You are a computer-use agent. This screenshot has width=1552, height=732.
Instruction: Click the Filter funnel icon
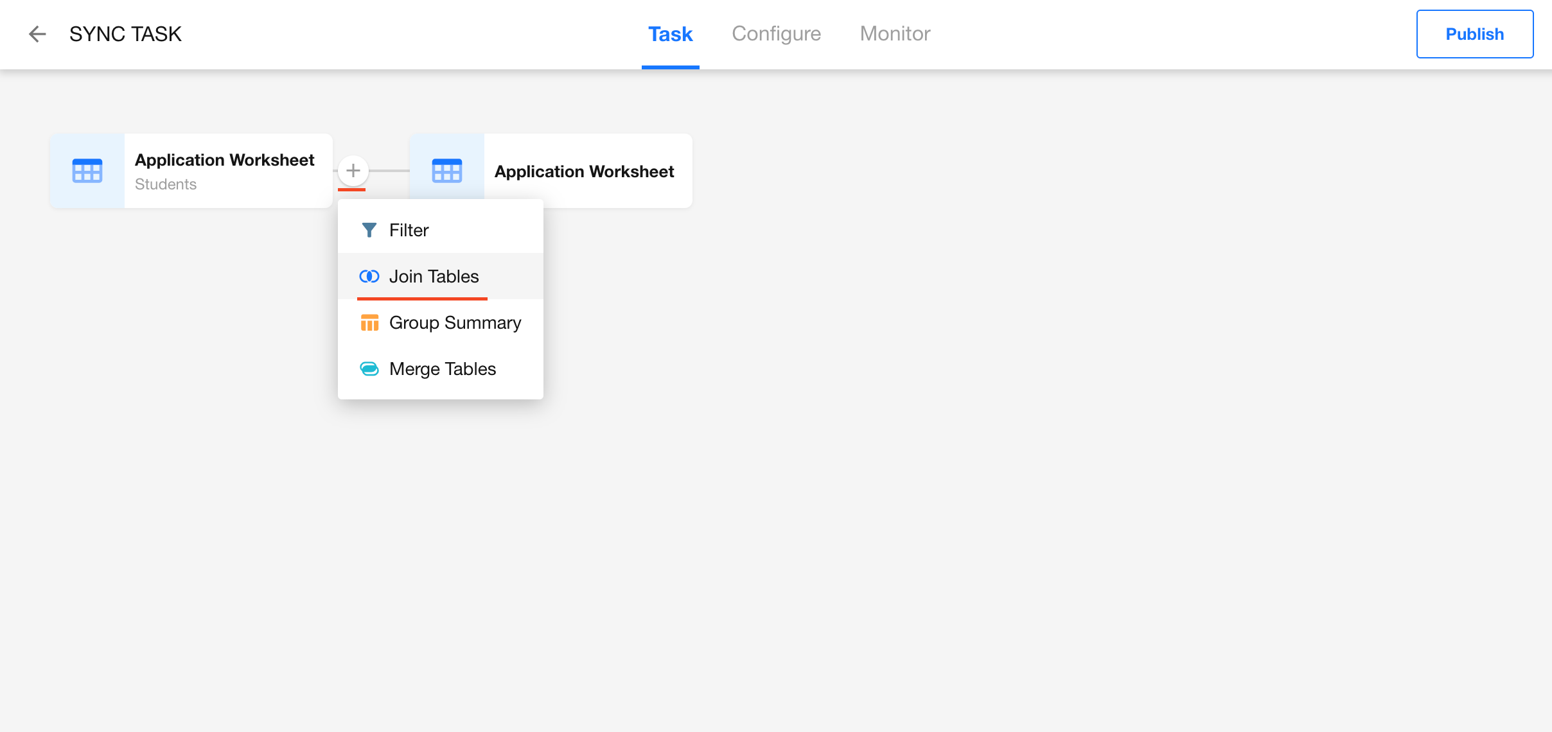click(369, 230)
